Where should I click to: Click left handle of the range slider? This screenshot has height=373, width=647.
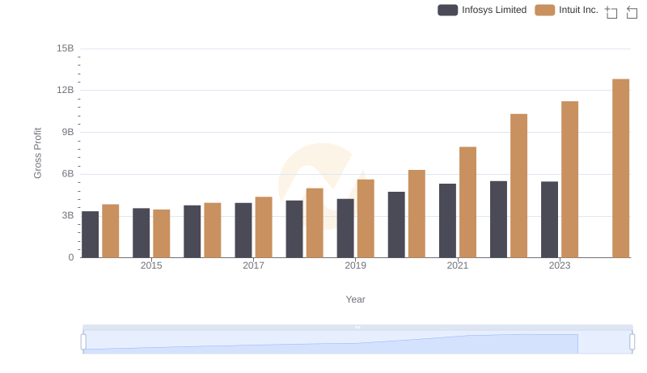click(83, 342)
